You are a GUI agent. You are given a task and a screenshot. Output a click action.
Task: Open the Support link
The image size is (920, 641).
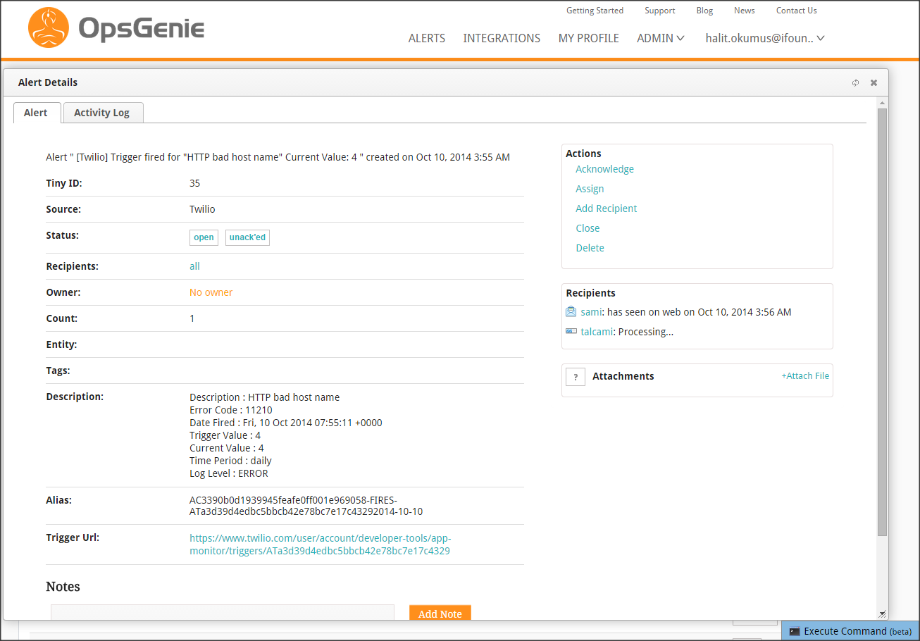(660, 11)
